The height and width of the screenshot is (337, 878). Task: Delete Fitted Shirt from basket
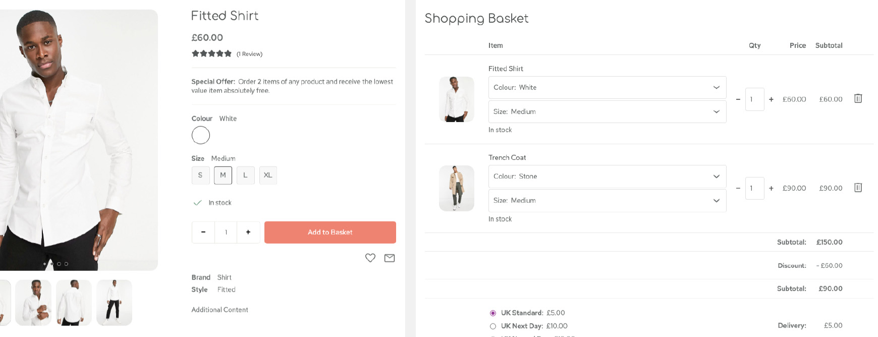point(858,98)
